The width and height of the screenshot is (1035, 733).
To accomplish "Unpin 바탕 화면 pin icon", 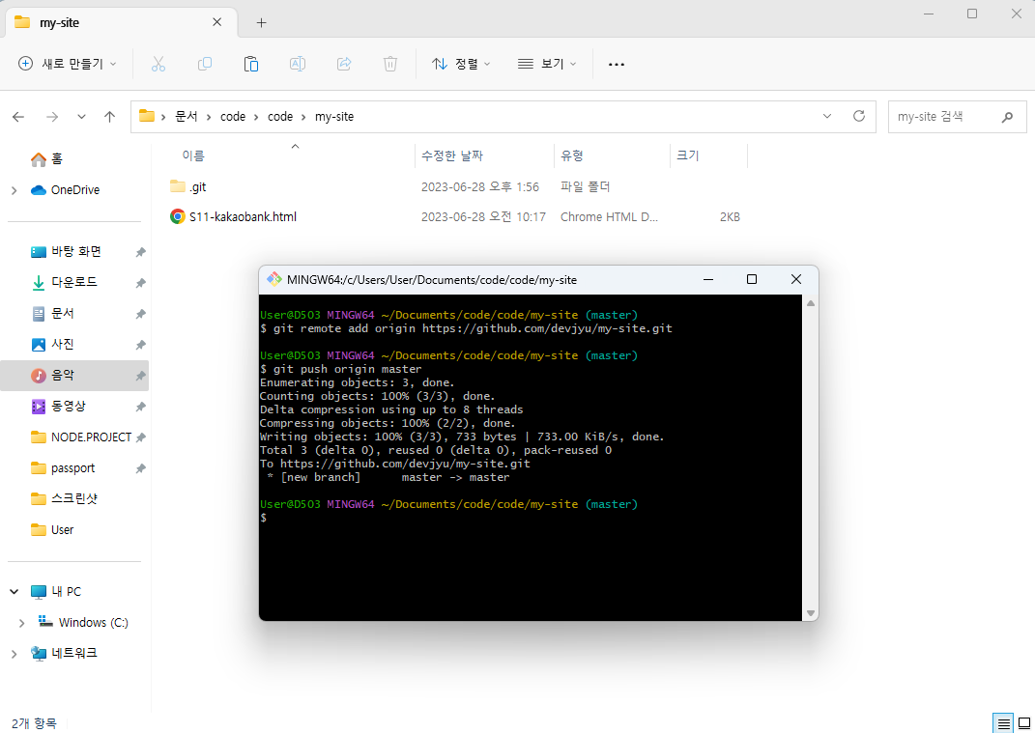I will click(x=140, y=252).
